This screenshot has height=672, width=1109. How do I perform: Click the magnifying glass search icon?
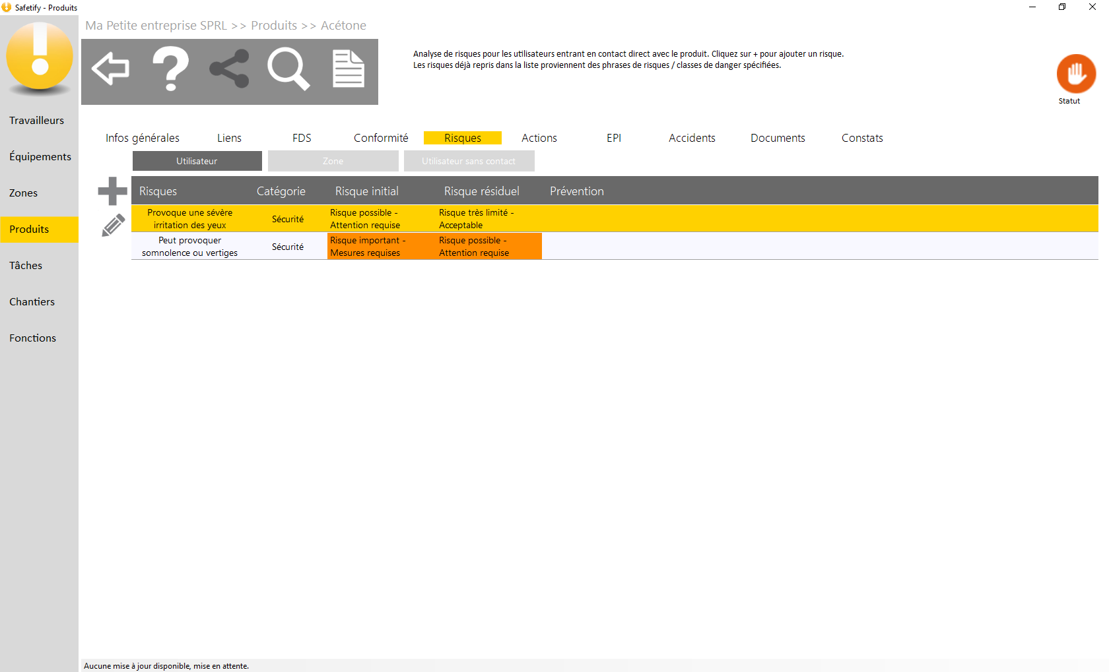click(x=288, y=69)
